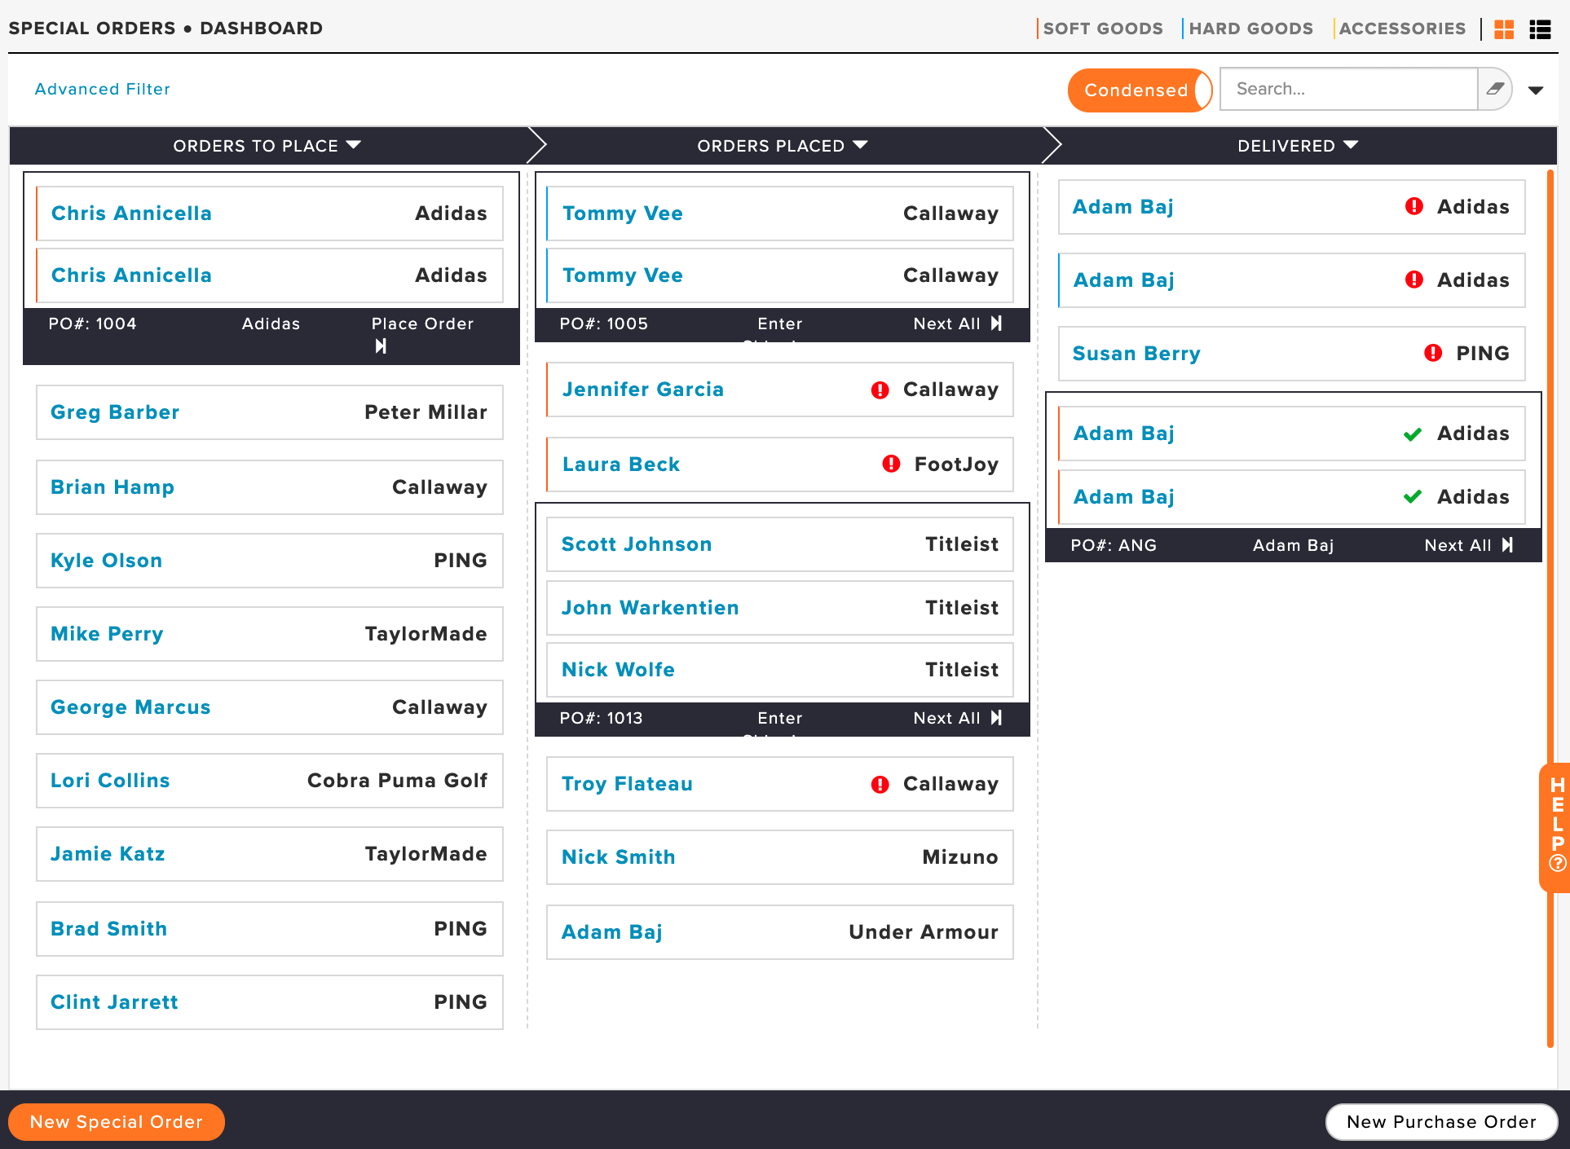Click skip-forward icon under Place Order
The image size is (1570, 1149).
[x=381, y=346]
